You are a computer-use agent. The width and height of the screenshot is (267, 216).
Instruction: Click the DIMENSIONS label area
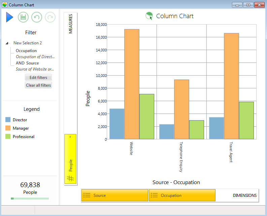coord(245,196)
